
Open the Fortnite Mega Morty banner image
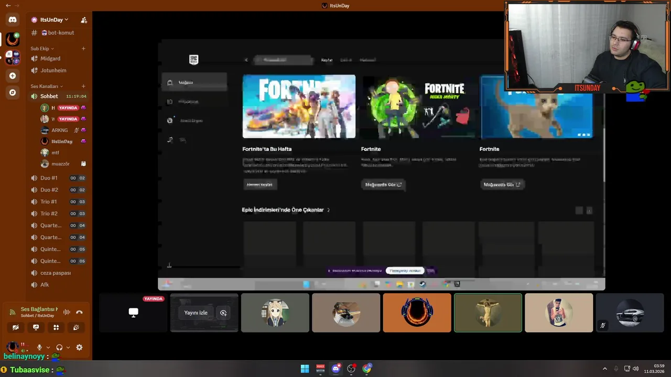(x=417, y=106)
